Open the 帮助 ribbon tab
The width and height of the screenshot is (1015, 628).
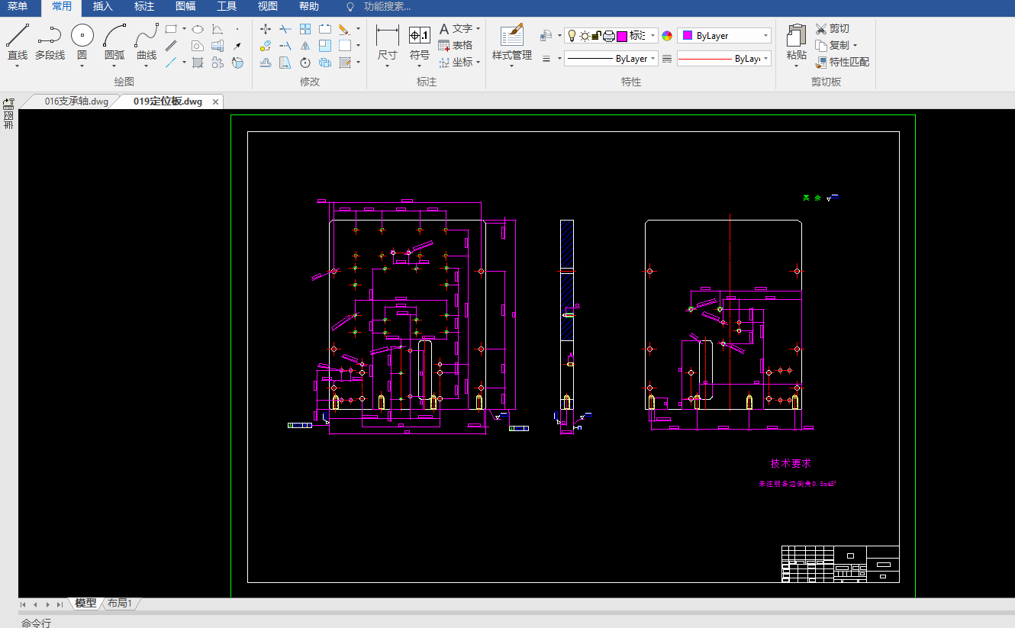click(x=309, y=7)
